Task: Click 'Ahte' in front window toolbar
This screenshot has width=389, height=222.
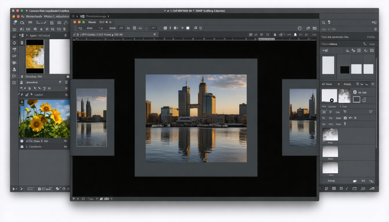Action: pyautogui.click(x=89, y=28)
